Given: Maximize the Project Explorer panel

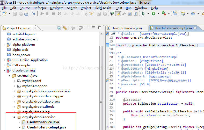Looking at the screenshot, I should 100,28.
